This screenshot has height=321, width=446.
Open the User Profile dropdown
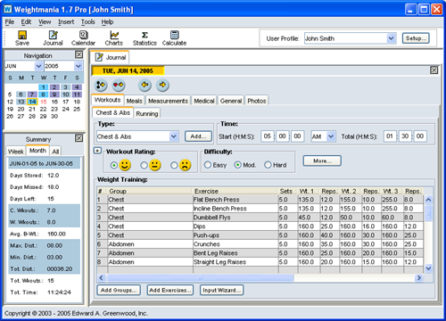pos(392,38)
